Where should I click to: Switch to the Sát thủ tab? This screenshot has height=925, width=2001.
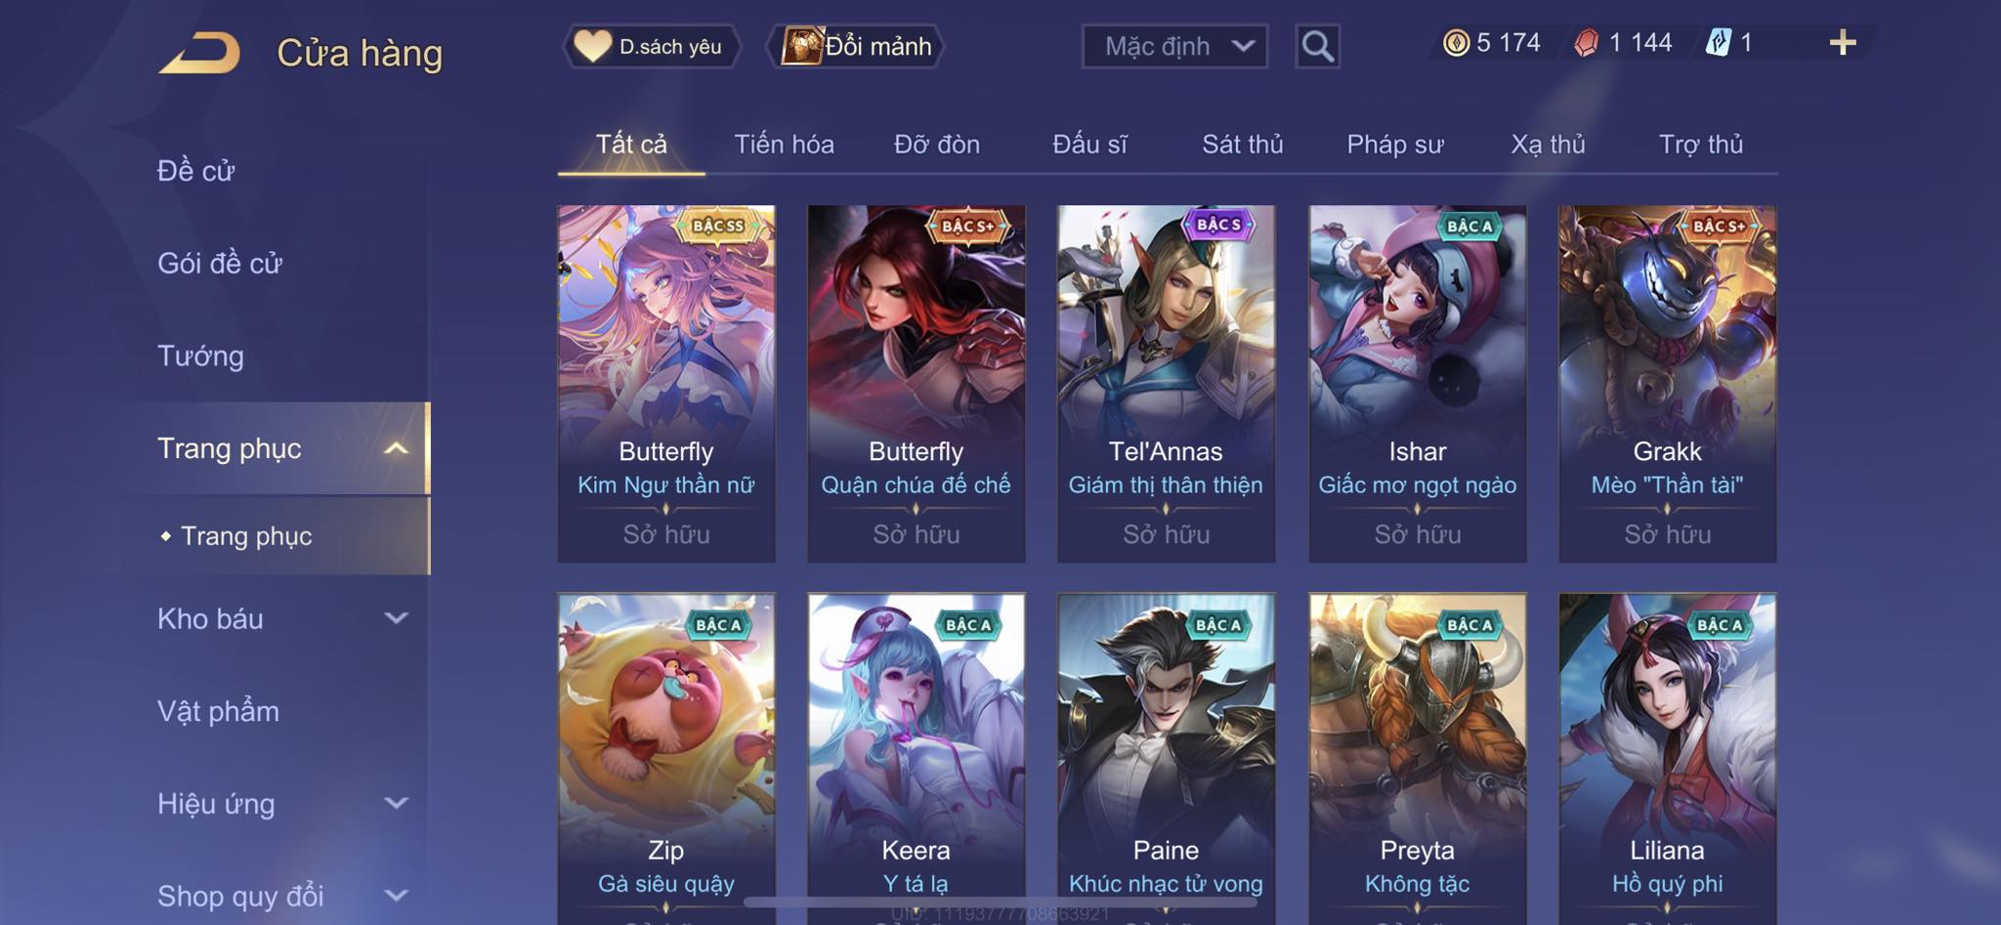(x=1242, y=145)
